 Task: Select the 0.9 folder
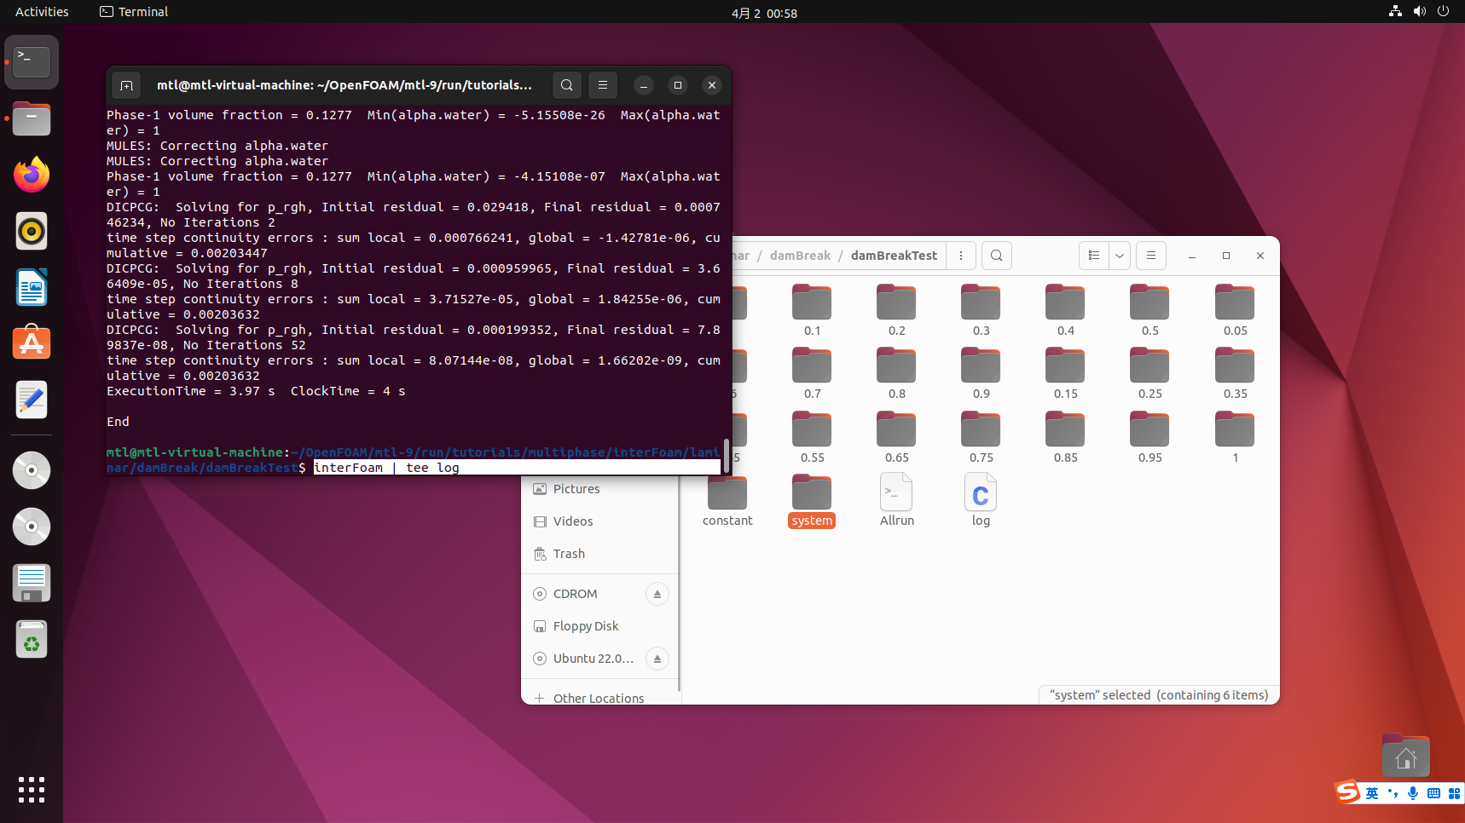[981, 373]
